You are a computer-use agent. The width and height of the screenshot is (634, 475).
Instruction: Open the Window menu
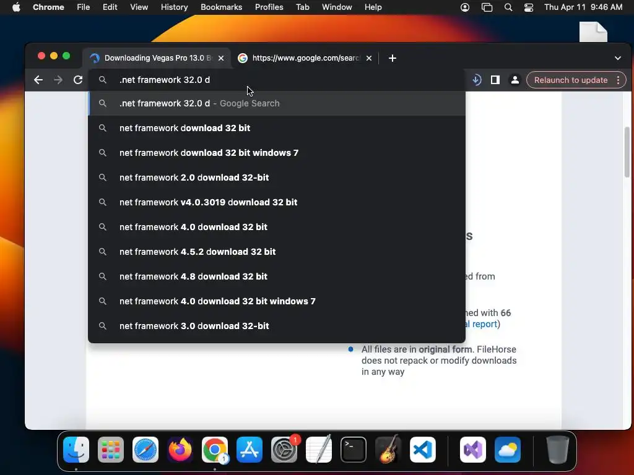pos(337,7)
